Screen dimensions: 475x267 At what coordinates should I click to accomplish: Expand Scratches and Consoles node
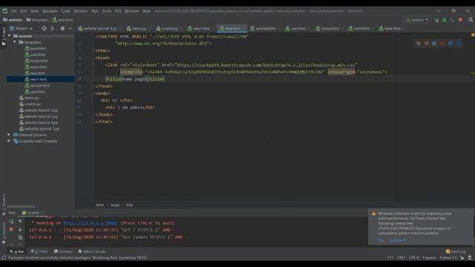pos(9,141)
